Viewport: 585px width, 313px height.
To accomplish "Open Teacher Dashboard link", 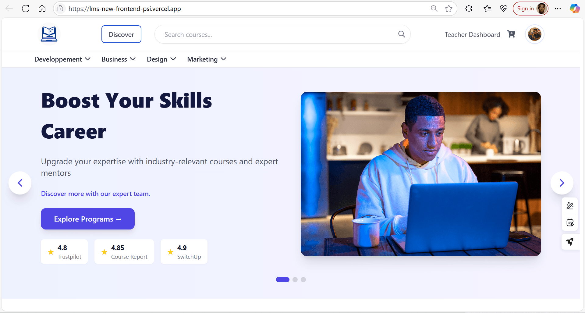I will pyautogui.click(x=472, y=34).
